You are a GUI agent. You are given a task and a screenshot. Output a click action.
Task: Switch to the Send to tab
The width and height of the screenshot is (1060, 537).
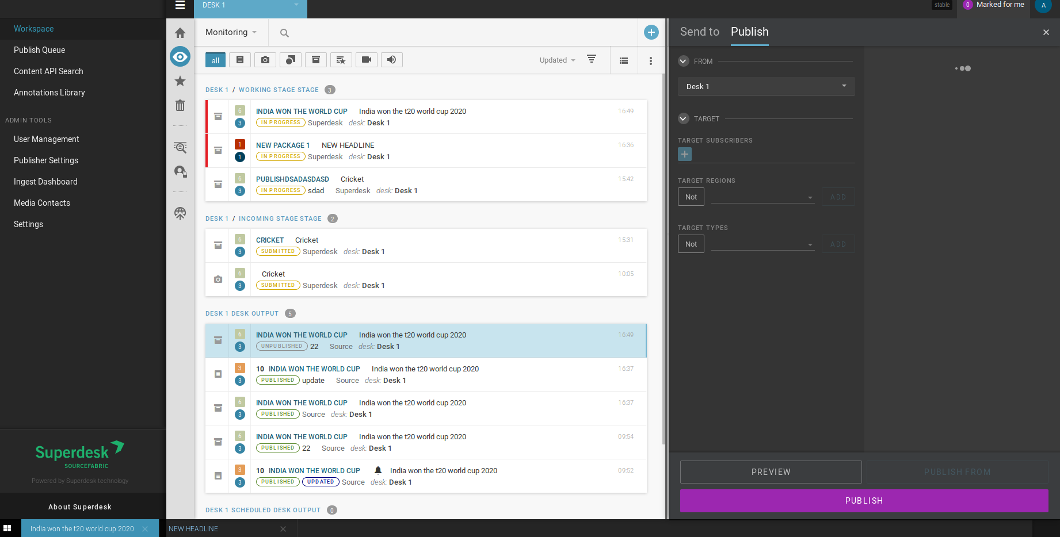[699, 32]
